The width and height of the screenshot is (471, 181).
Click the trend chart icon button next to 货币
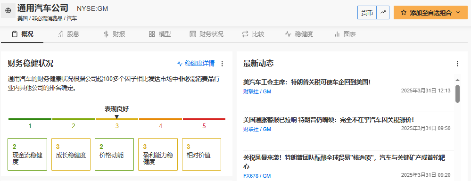click(x=383, y=13)
